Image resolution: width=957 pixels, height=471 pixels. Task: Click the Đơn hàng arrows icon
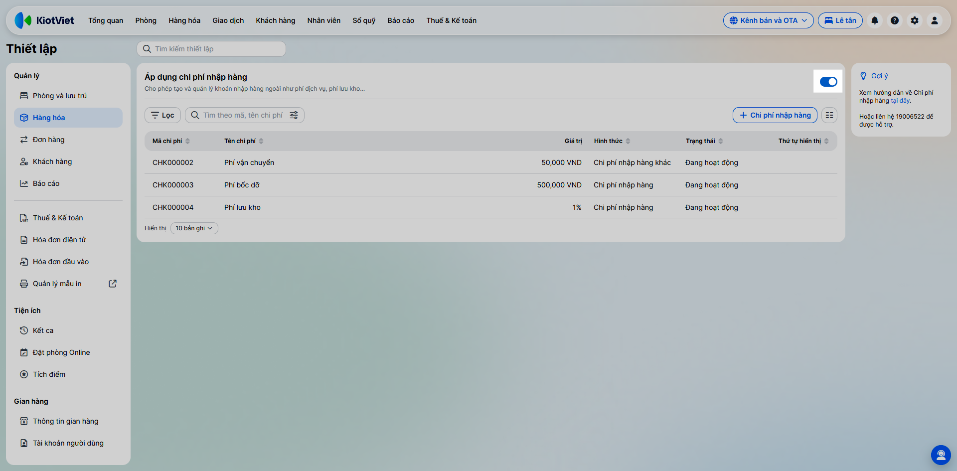(x=24, y=140)
